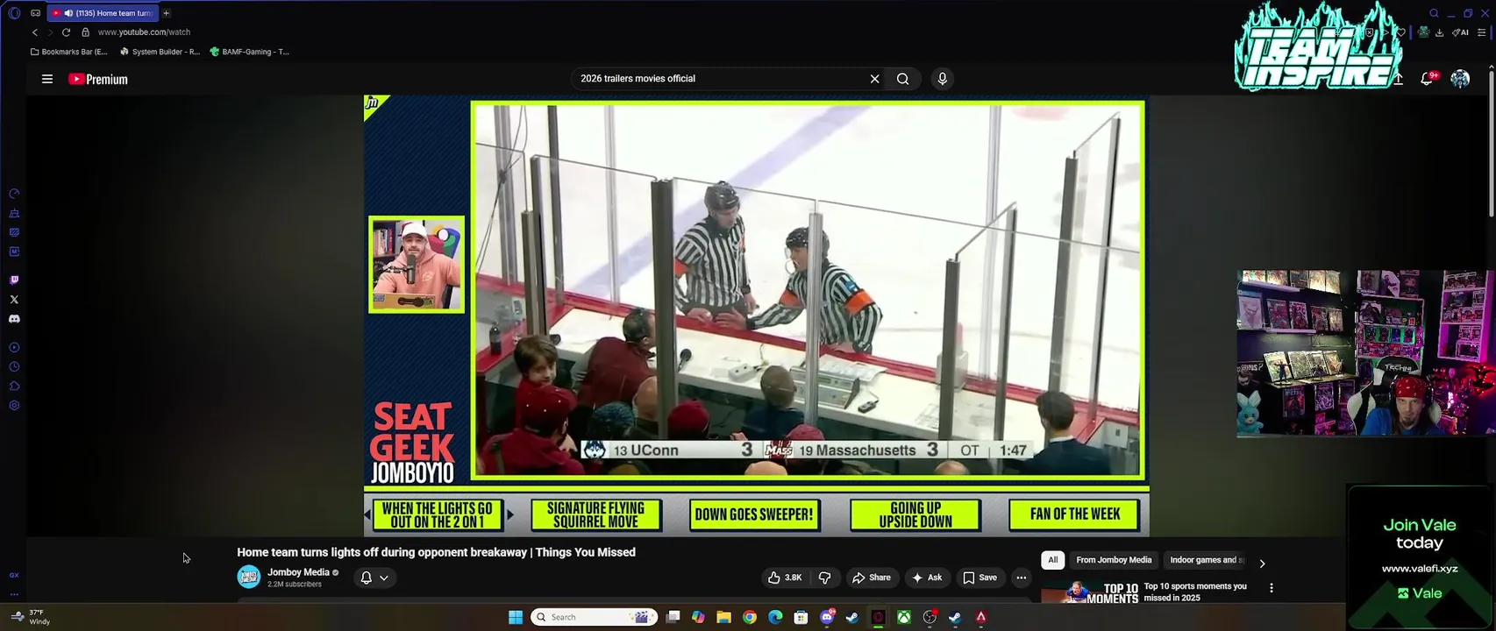Screen dimensions: 1496x631
Task: Like the video with thumbs up
Action: point(785,578)
